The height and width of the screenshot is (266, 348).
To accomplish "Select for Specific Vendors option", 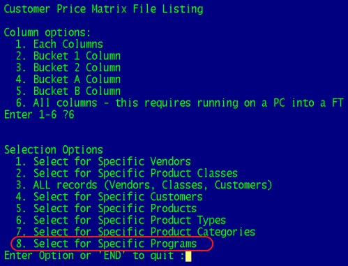I will coord(103,161).
